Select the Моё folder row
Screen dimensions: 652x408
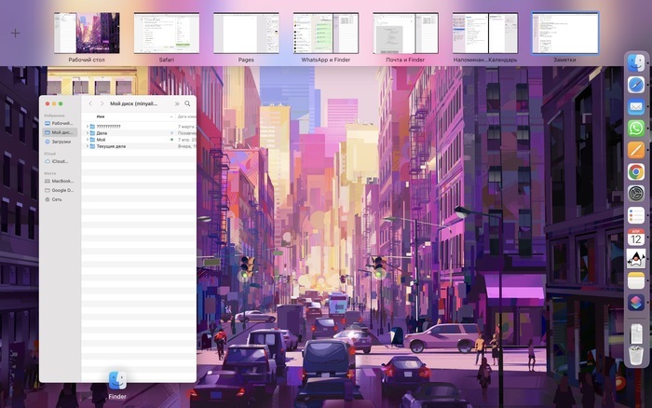[x=139, y=140]
